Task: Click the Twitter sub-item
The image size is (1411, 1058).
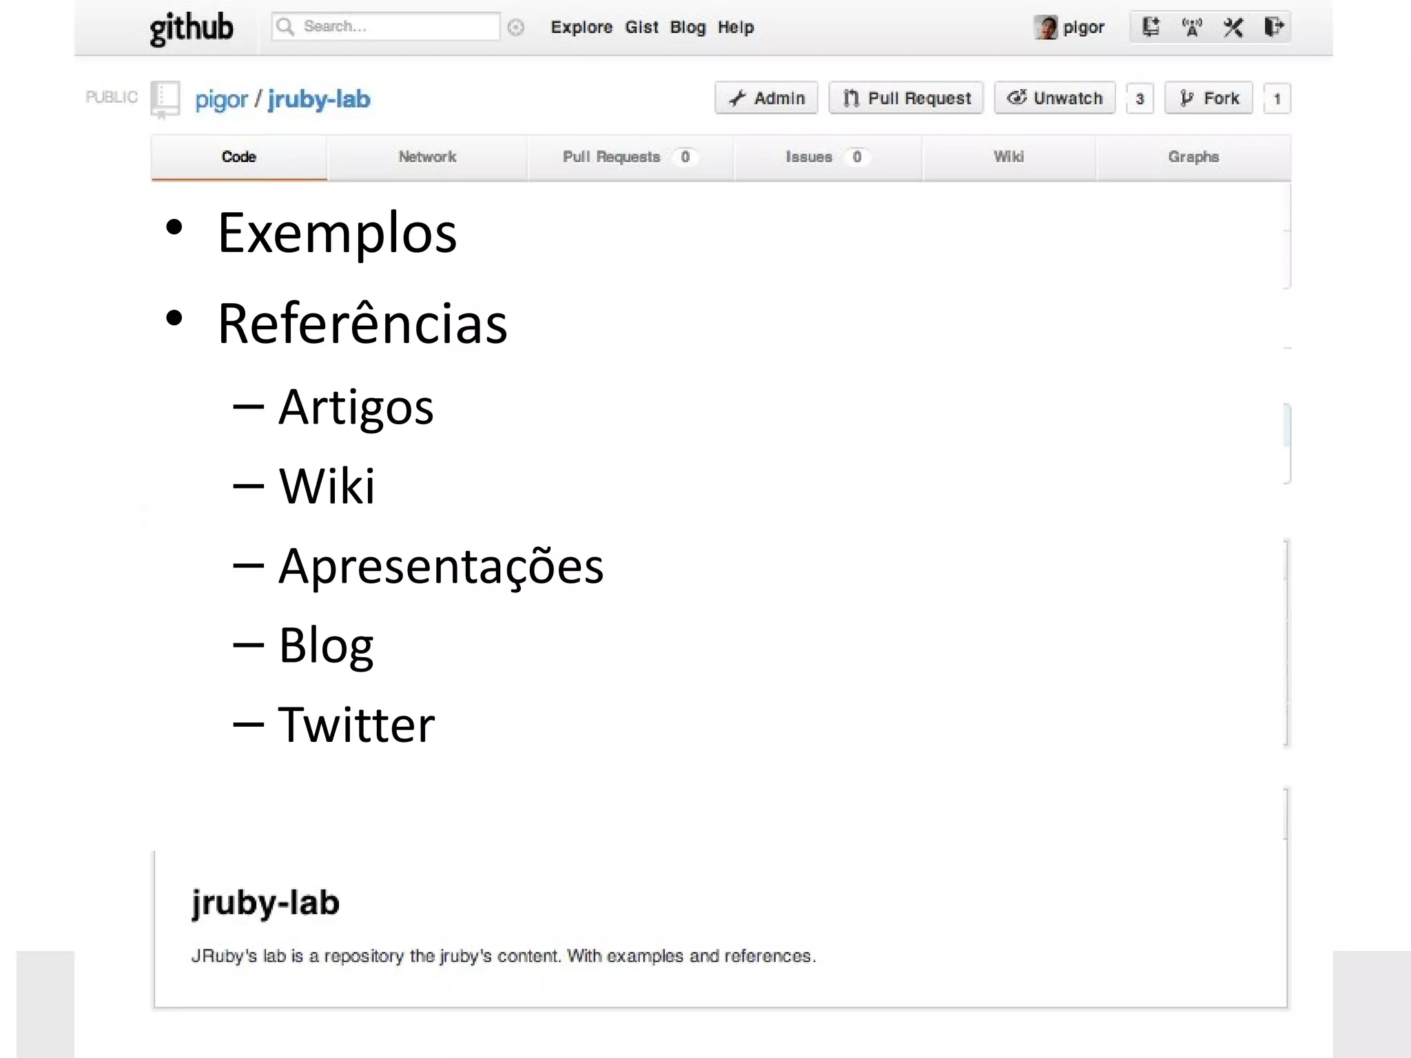Action: click(356, 725)
